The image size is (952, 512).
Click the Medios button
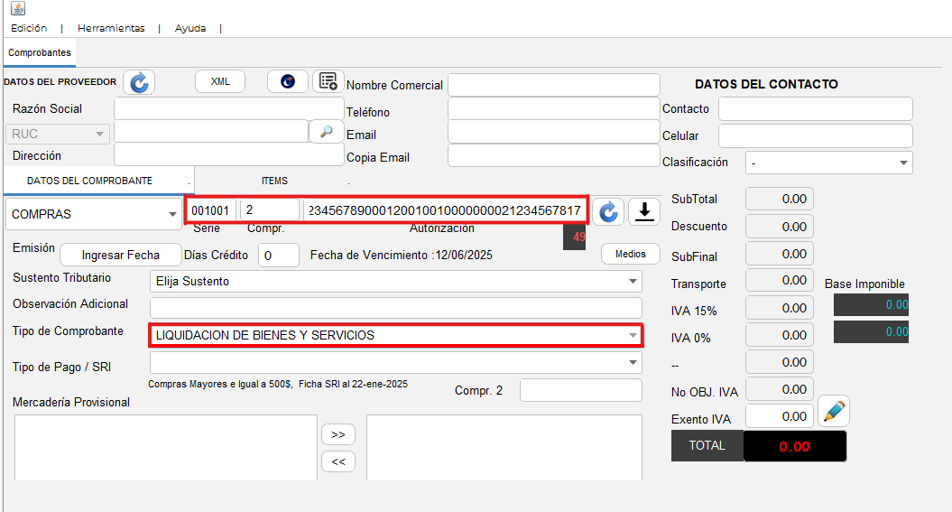point(631,254)
